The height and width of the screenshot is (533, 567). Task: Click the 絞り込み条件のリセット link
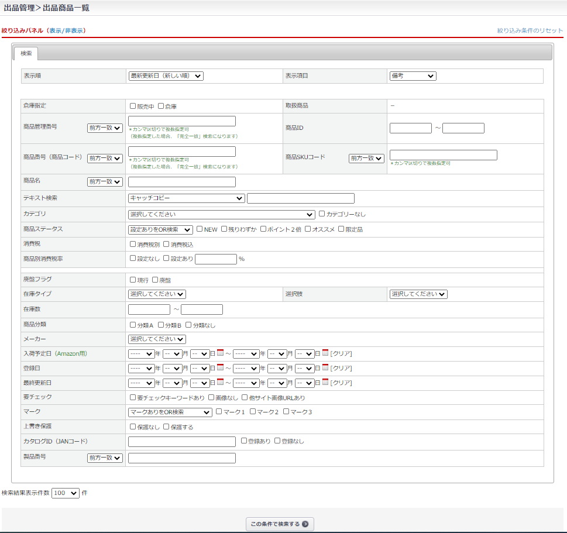coord(530,30)
